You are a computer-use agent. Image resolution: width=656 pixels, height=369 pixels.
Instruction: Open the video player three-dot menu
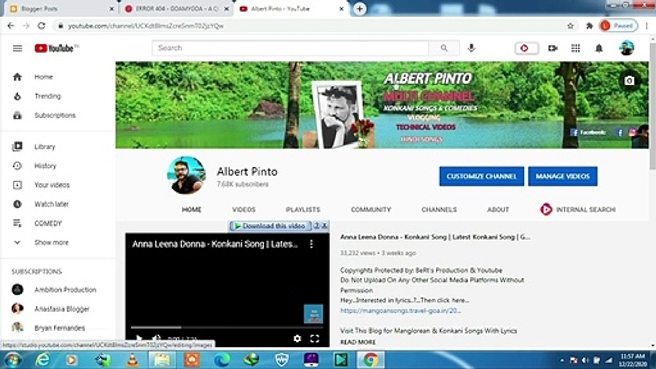click(311, 244)
